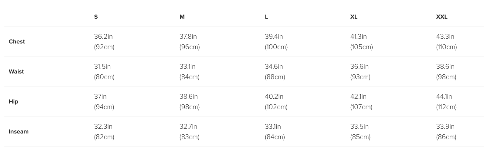
Task: Click the 40.2in hip value for L
Action: pyautogui.click(x=274, y=97)
